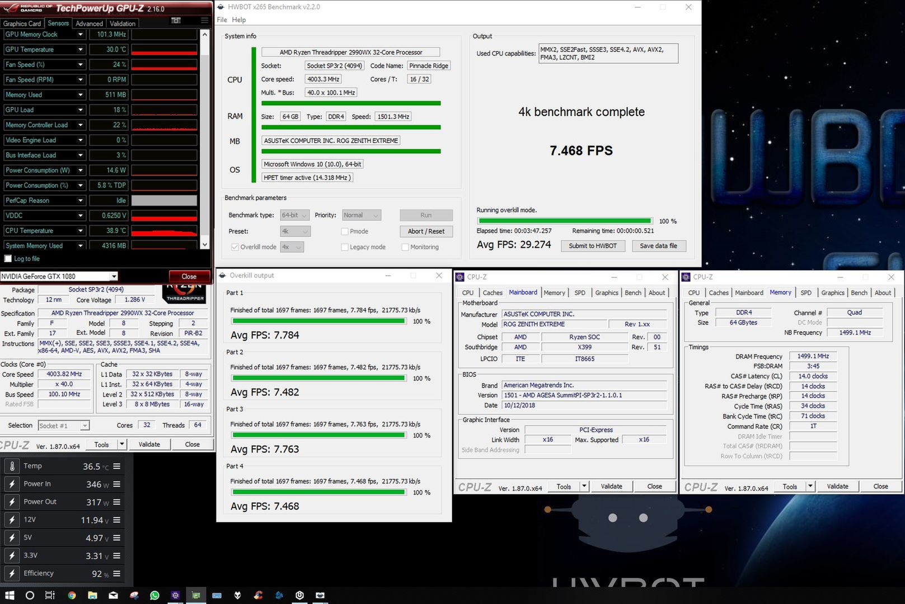Click Part 4 overkill progress bar
905x604 pixels.
pyautogui.click(x=318, y=493)
